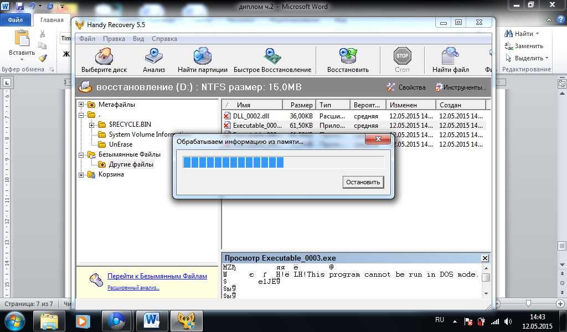The image size is (567, 332).
Task: Click Word's Вставить paste icon
Action: (22, 39)
